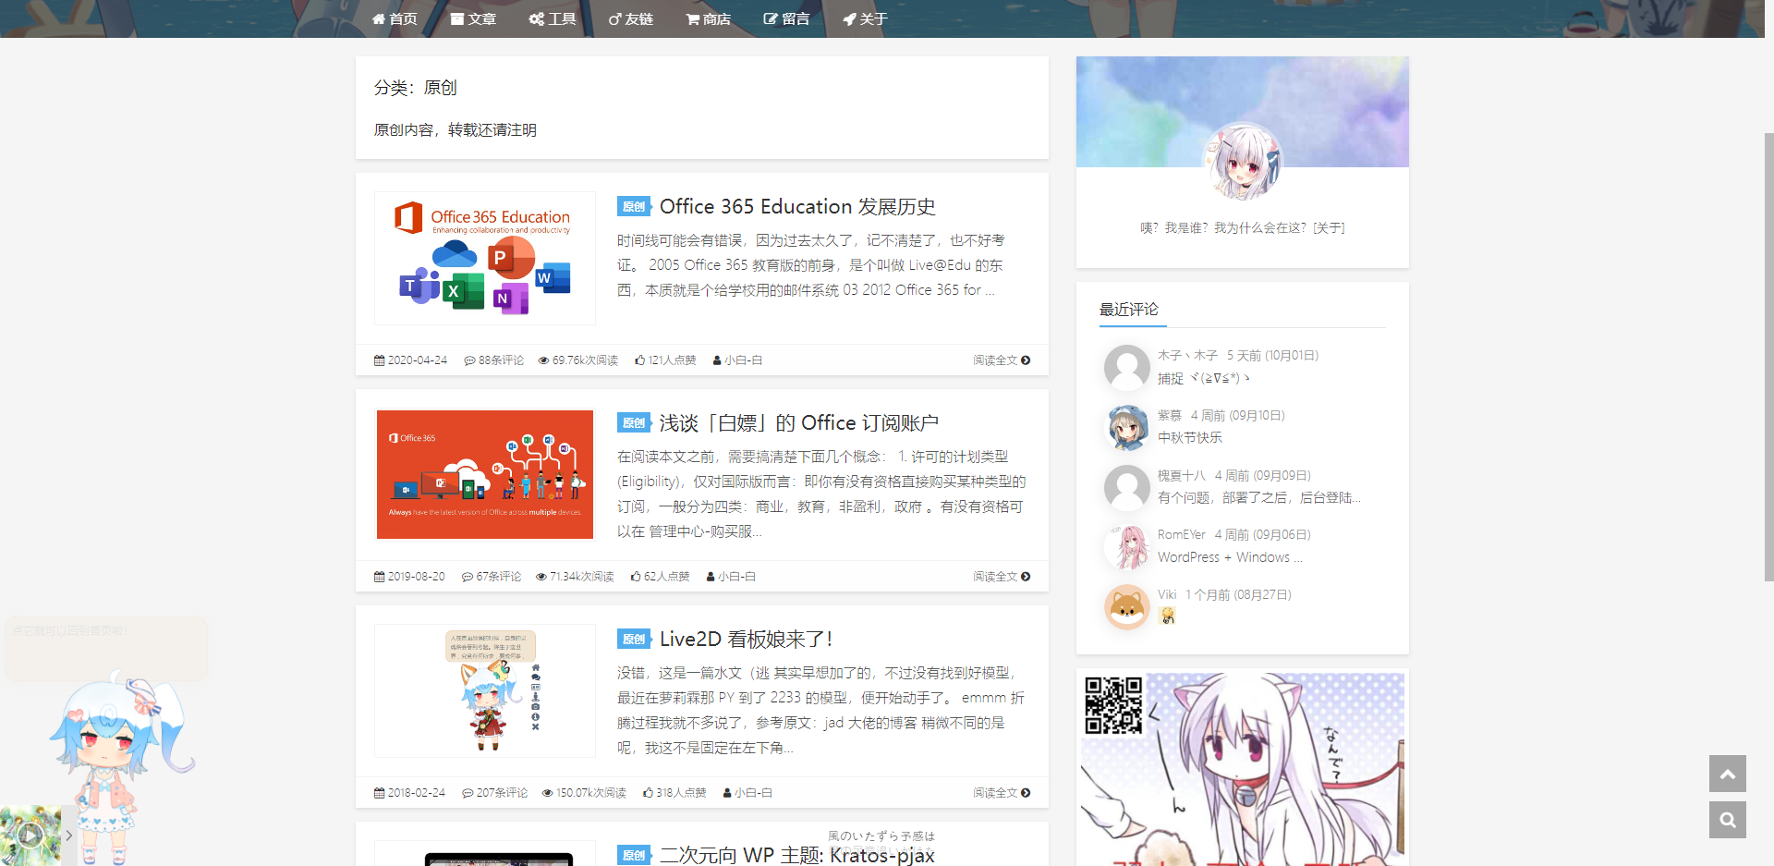Click 阅读全文 for the 2019-08-20 article
1774x866 pixels.
coord(1002,577)
